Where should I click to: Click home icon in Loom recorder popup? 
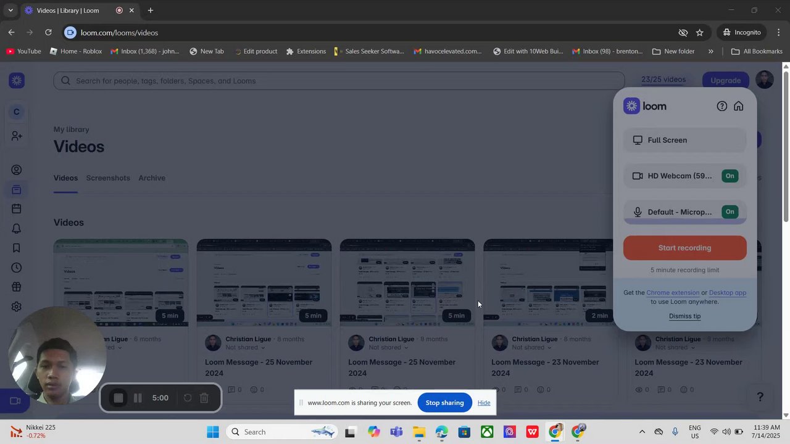pyautogui.click(x=739, y=106)
